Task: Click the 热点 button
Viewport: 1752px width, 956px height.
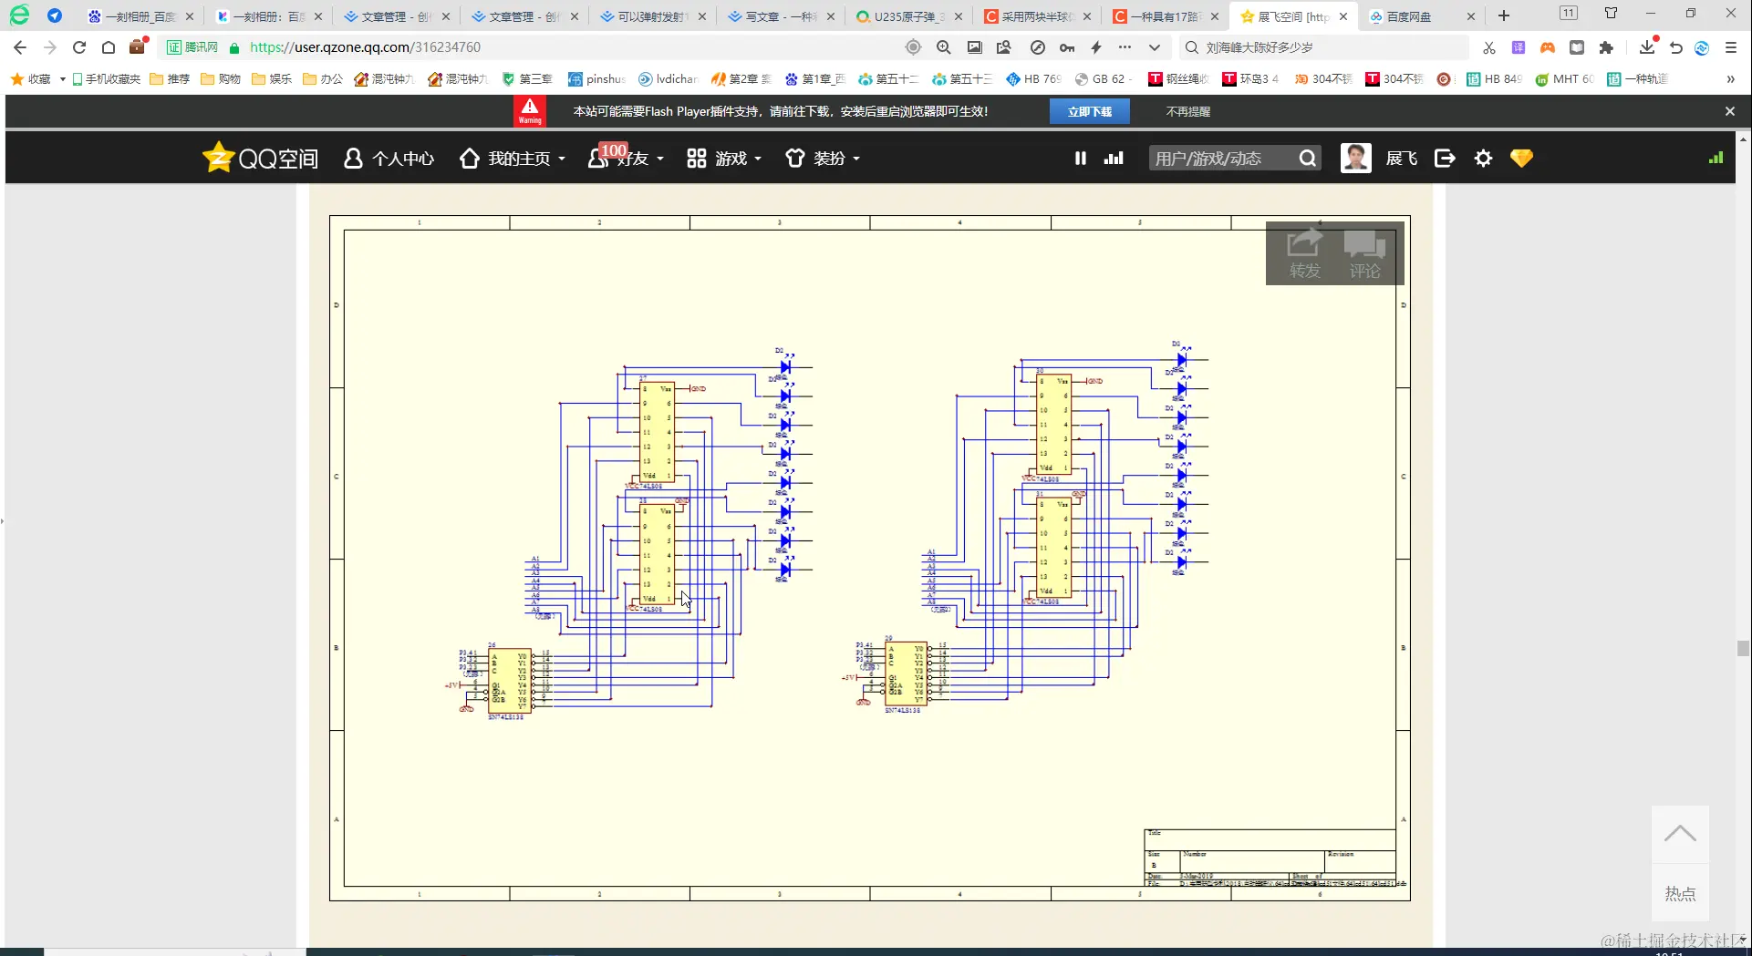Action: coord(1680,893)
